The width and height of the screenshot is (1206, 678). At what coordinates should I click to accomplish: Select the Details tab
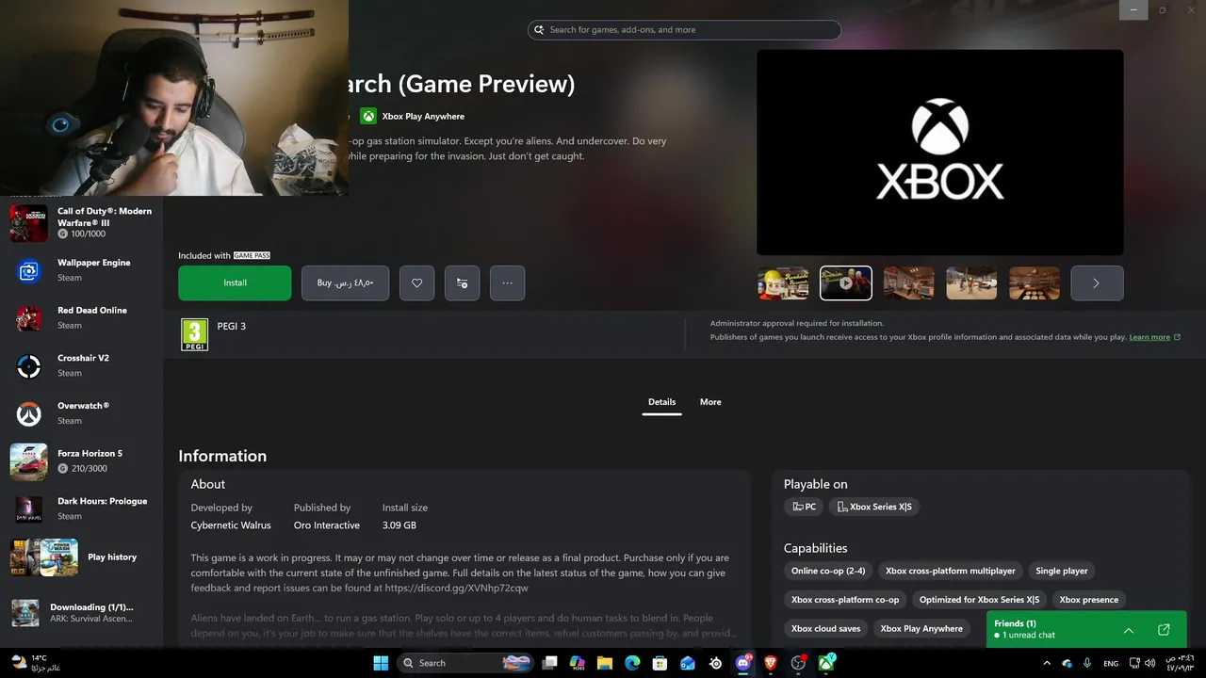[661, 402]
